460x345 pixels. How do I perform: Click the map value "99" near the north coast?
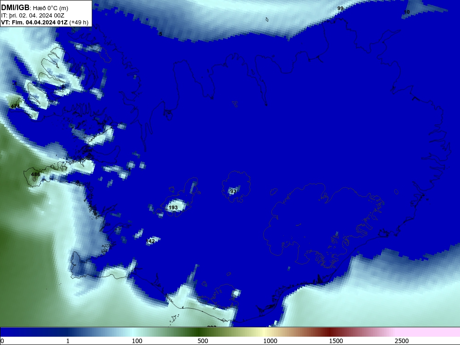point(340,8)
